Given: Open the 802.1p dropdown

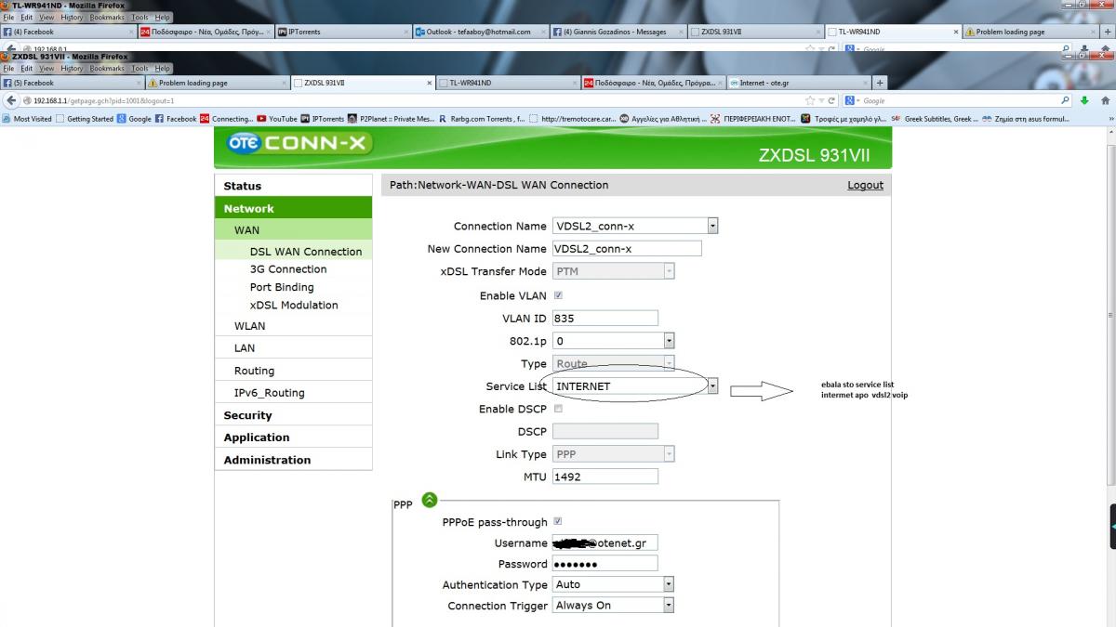Looking at the screenshot, I should click(x=613, y=341).
